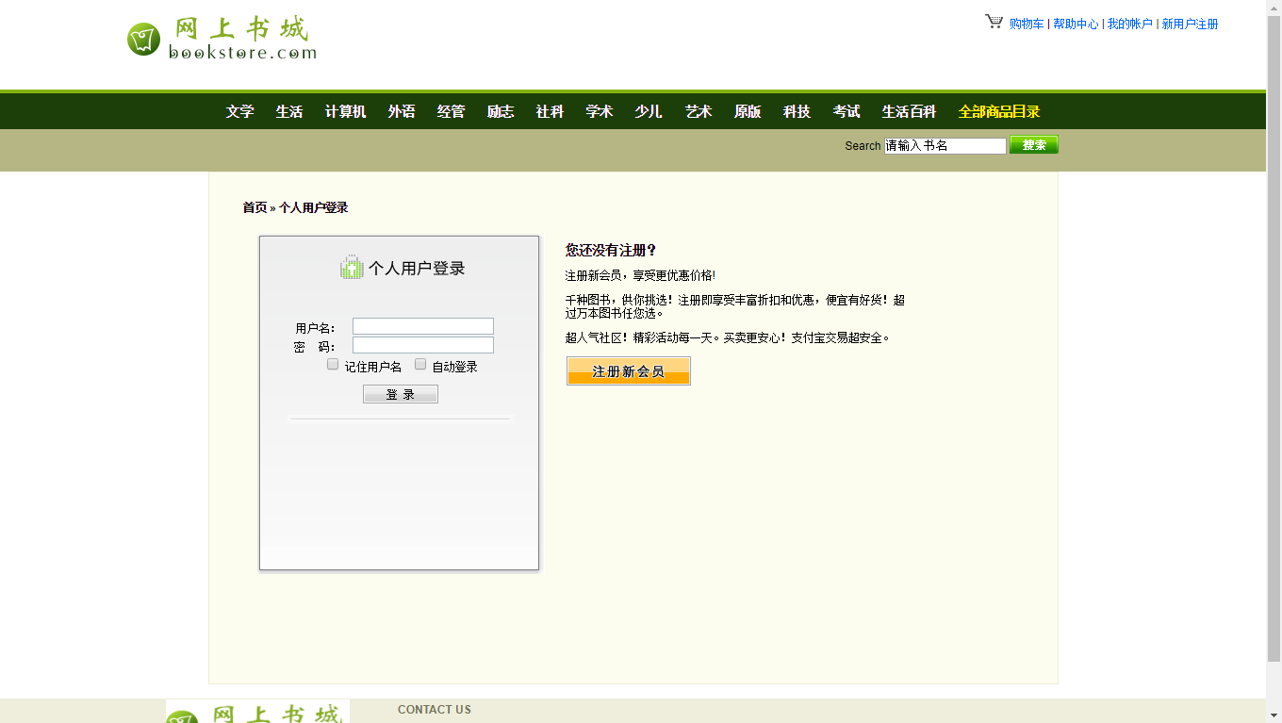
Task: Click the 登录 button
Action: pos(401,394)
